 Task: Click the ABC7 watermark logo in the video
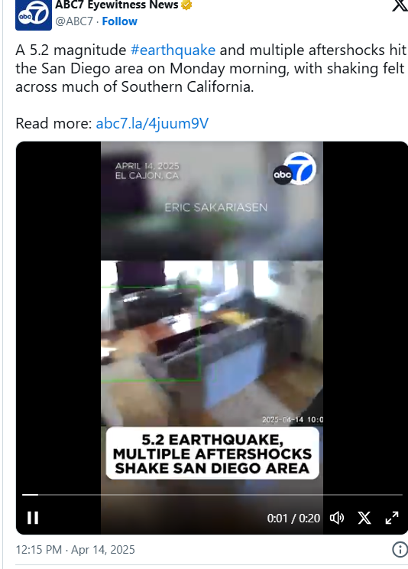pos(295,168)
